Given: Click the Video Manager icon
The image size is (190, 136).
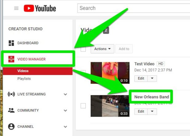Looking at the screenshot, I should point(11,59).
